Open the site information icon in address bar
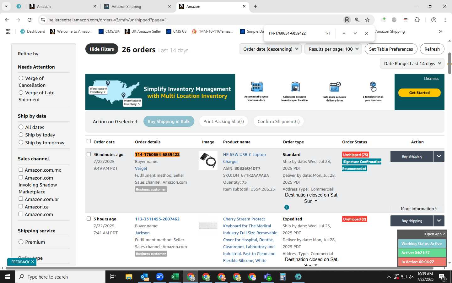The width and height of the screenshot is (452, 283). tap(43, 20)
